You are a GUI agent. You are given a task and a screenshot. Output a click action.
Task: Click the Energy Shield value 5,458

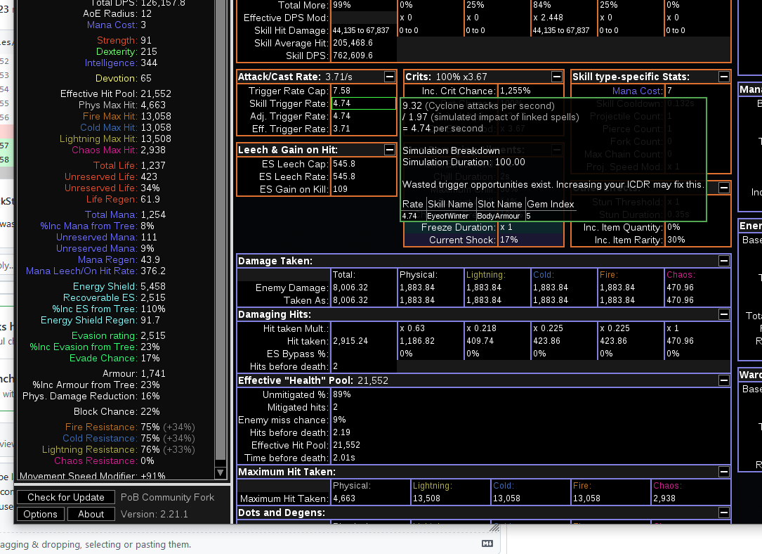point(153,286)
